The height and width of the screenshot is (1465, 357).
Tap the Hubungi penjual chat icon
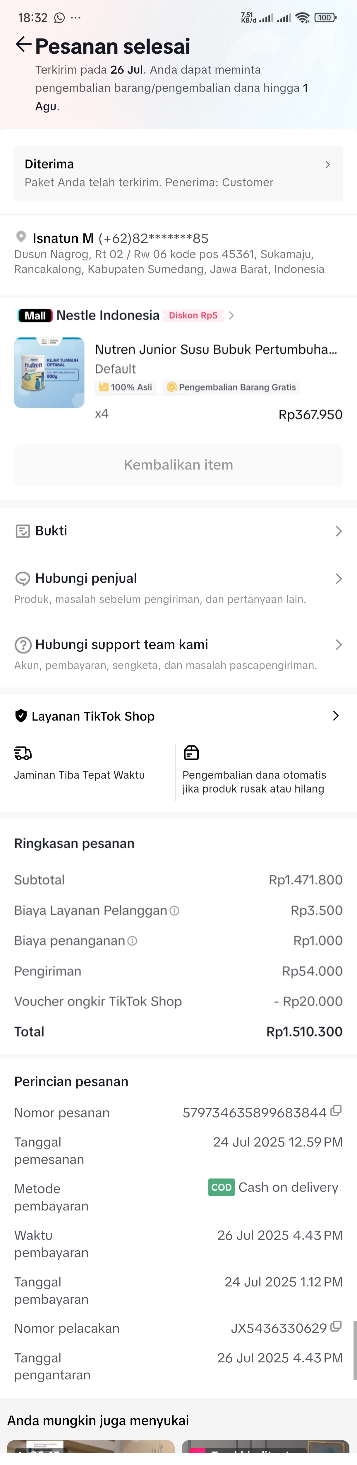point(23,579)
